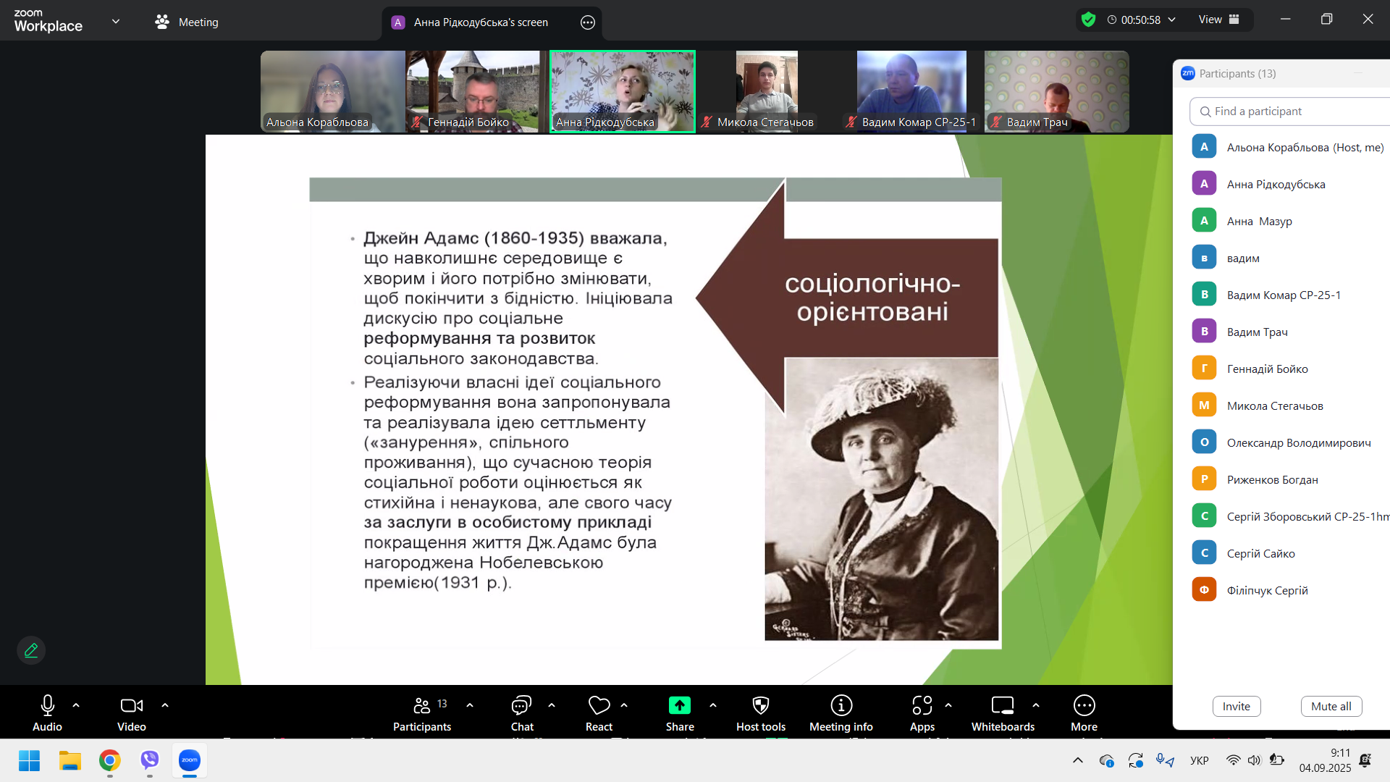
Task: Click the annotation pencil icon
Action: (31, 650)
